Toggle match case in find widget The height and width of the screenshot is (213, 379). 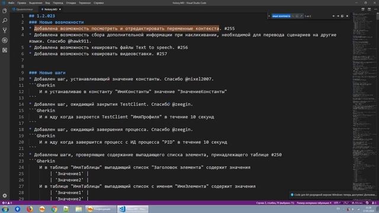point(293,16)
